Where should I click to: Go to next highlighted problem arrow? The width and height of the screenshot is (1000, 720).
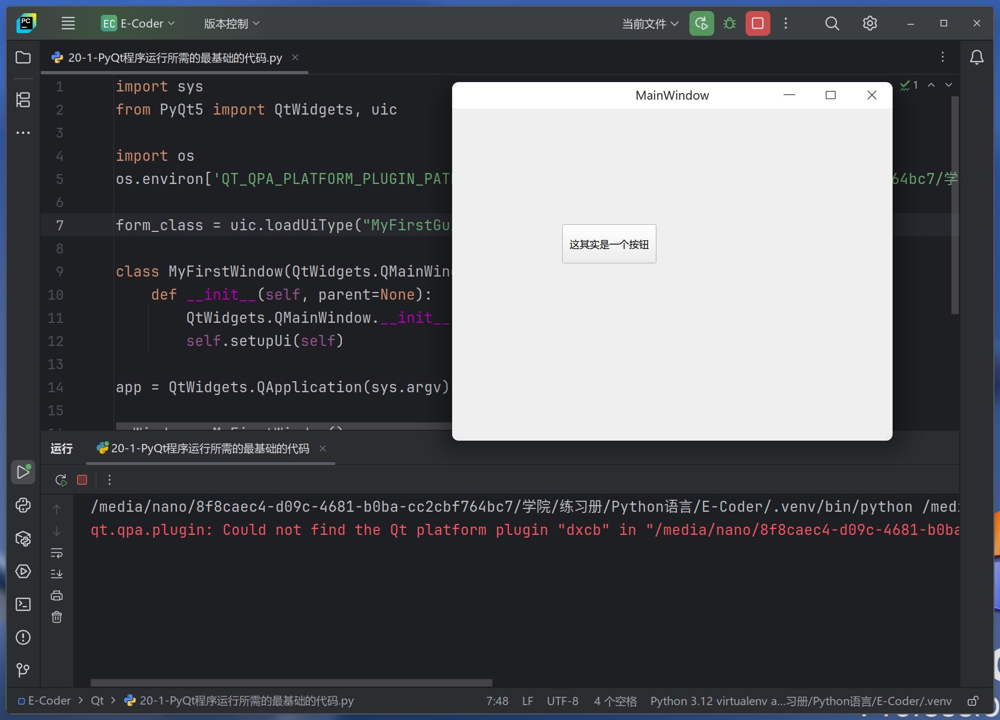(949, 85)
